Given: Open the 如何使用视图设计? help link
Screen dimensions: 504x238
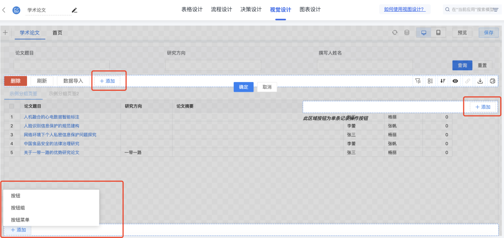Looking at the screenshot, I should coord(404,9).
